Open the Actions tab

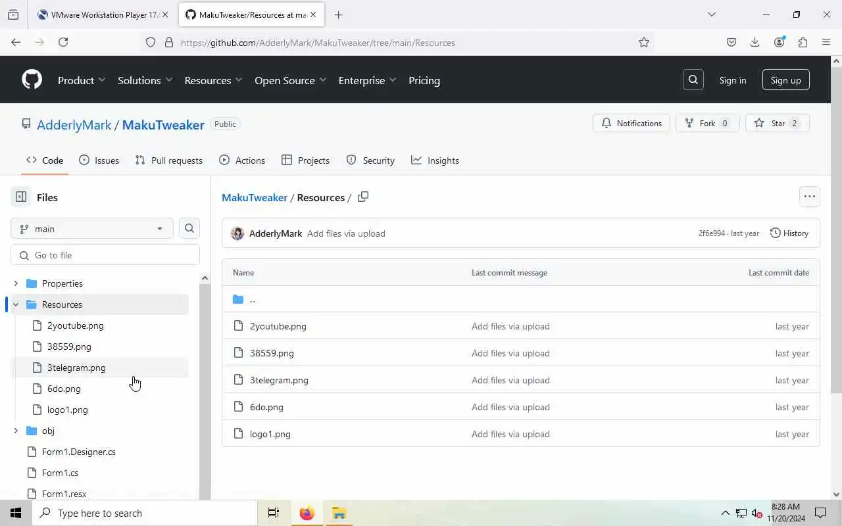242,160
